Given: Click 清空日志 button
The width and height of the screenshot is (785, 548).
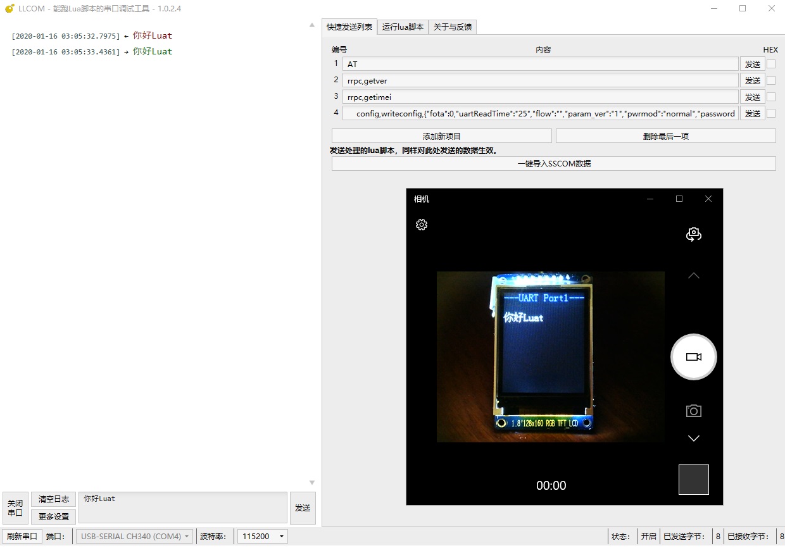Looking at the screenshot, I should (x=54, y=499).
